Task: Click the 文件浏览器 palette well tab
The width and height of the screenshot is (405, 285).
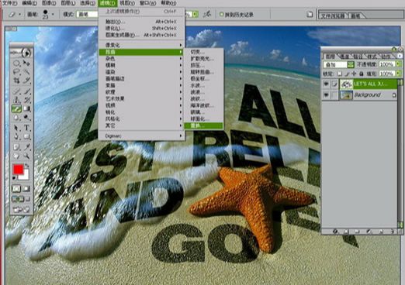Action: [333, 15]
